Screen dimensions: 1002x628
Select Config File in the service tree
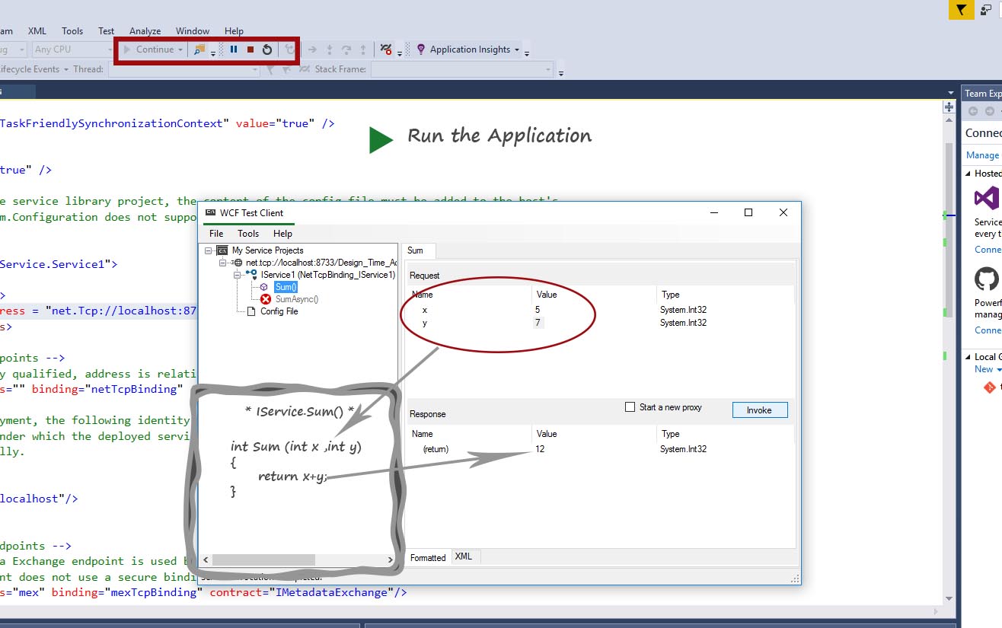click(279, 311)
